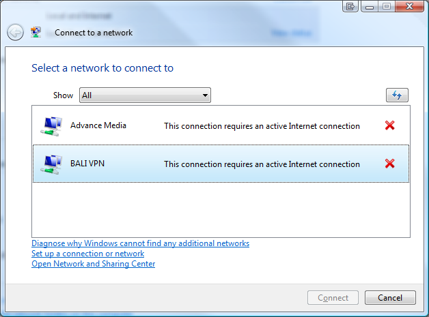Click the BALI VPN connection icon
This screenshot has width=429, height=317.
(51, 164)
